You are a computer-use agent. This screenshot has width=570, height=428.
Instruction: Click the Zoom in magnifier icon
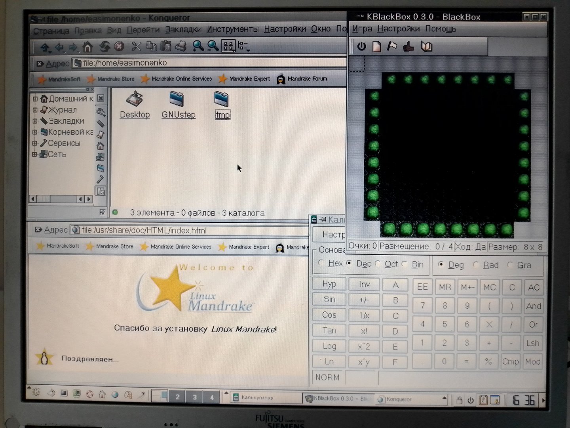click(198, 46)
